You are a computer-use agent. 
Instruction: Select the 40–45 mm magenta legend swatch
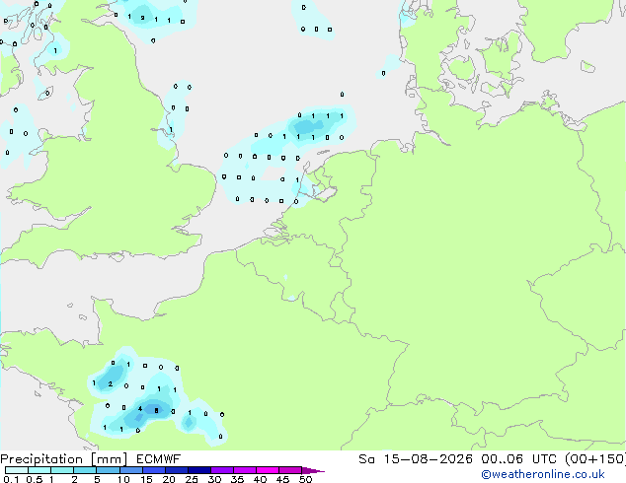point(268,470)
